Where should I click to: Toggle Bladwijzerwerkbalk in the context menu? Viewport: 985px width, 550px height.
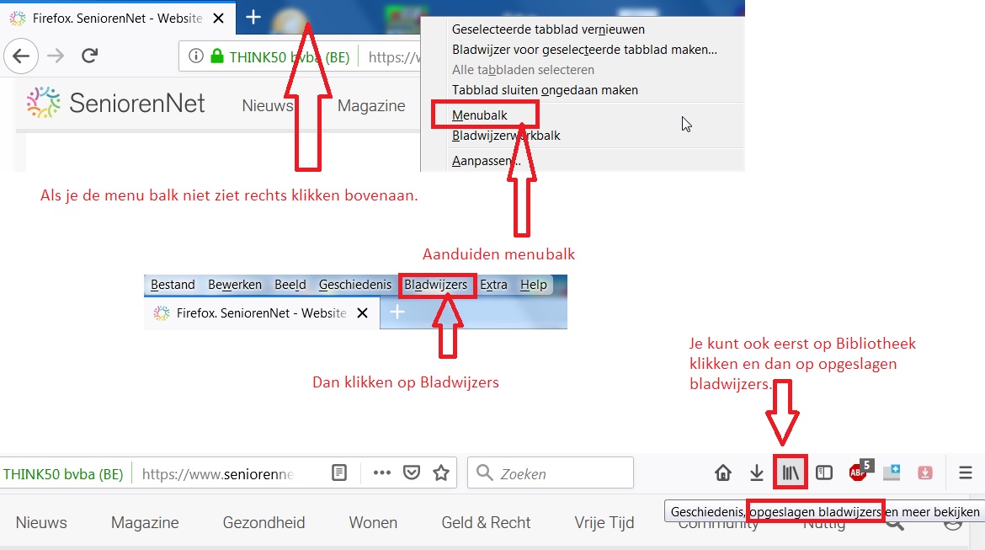(506, 136)
